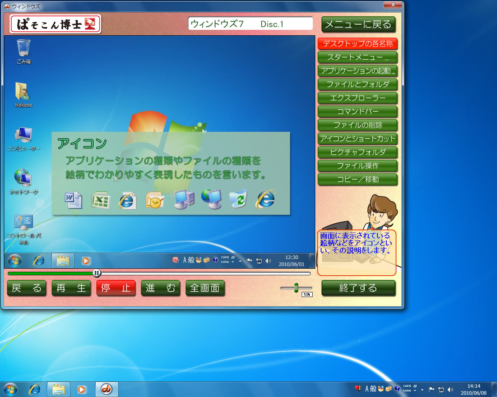The width and height of the screenshot is (497, 397).
Task: Click the 進む forward button
Action: [x=160, y=288]
